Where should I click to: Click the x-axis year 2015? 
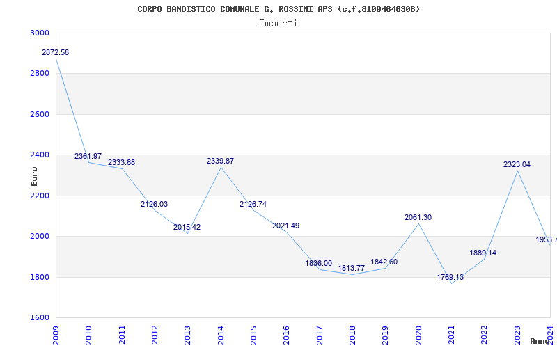tap(253, 335)
